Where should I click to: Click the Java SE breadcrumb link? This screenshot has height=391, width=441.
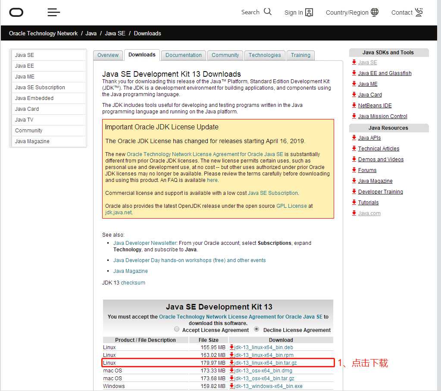(x=115, y=33)
